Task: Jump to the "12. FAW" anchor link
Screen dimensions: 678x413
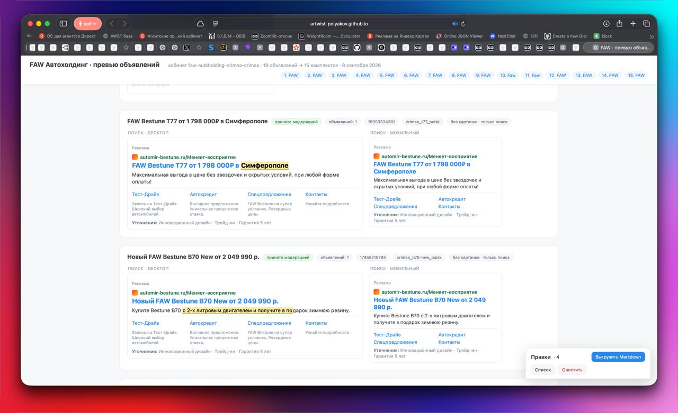Action: pyautogui.click(x=557, y=75)
